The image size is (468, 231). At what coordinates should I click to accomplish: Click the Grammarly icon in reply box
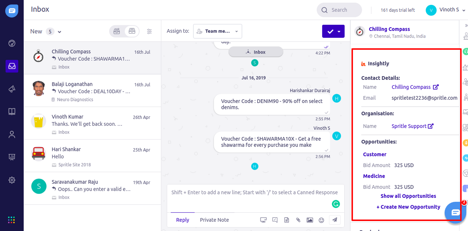(x=336, y=204)
